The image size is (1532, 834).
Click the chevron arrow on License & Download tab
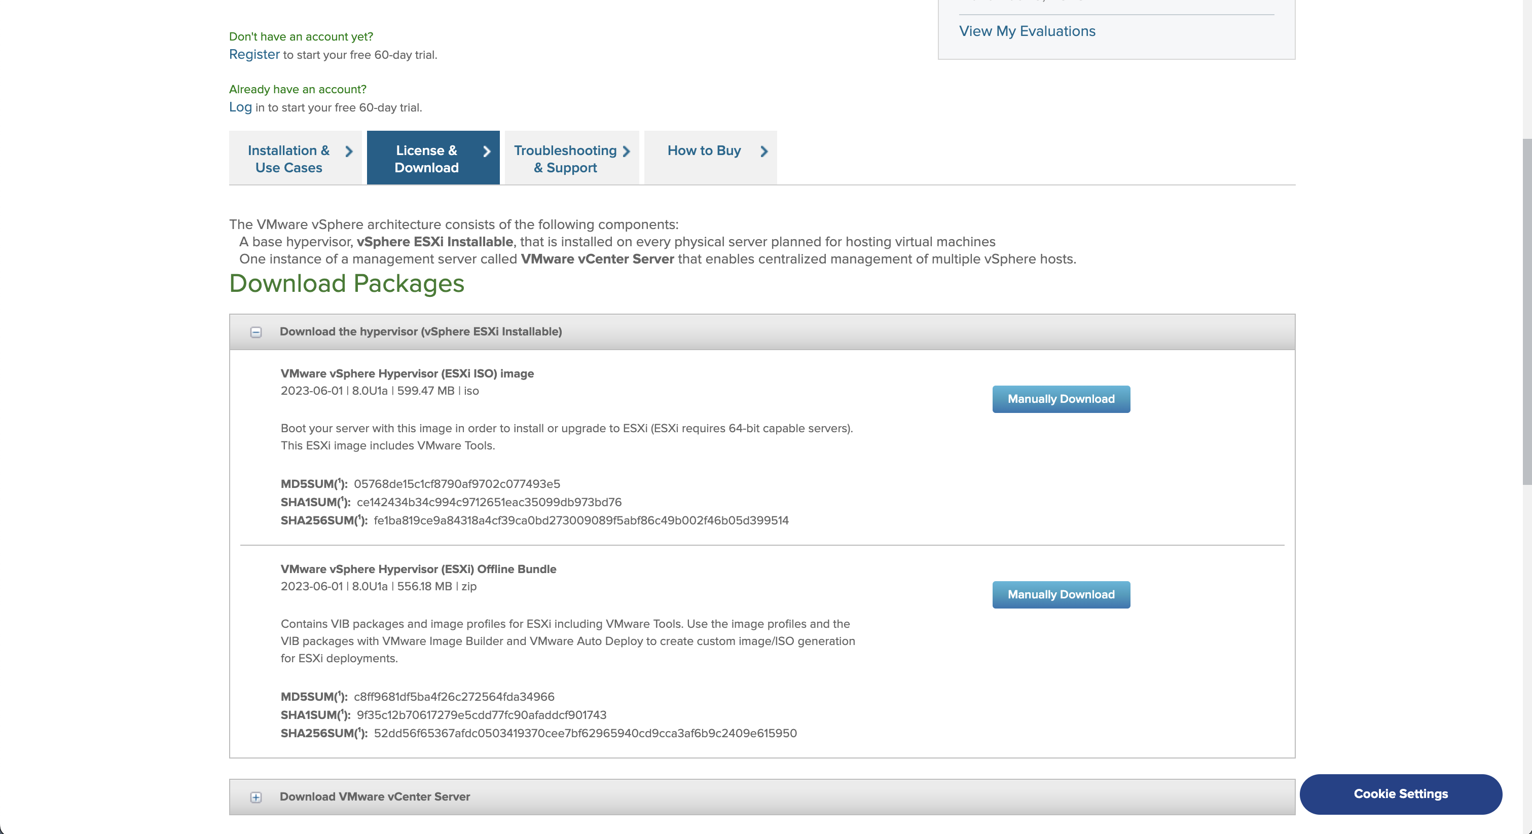tap(487, 151)
